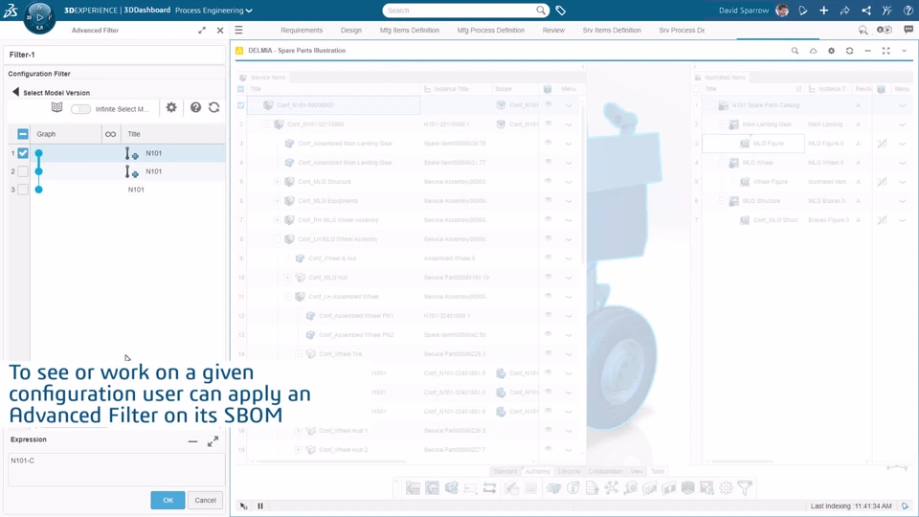
Task: Open DELMIA widget chevron menu
Action: (904, 51)
